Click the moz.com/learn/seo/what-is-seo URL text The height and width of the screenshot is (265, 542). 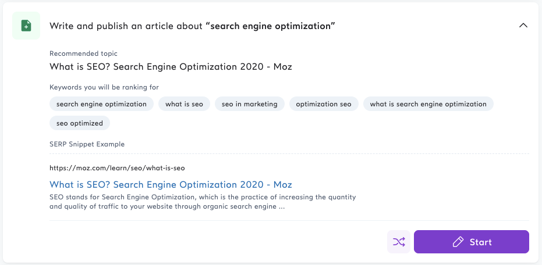(117, 168)
